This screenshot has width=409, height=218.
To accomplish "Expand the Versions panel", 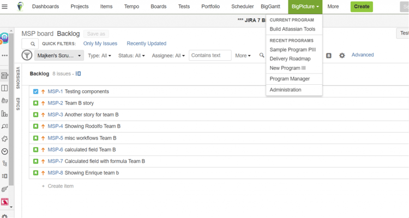I will click(18, 78).
